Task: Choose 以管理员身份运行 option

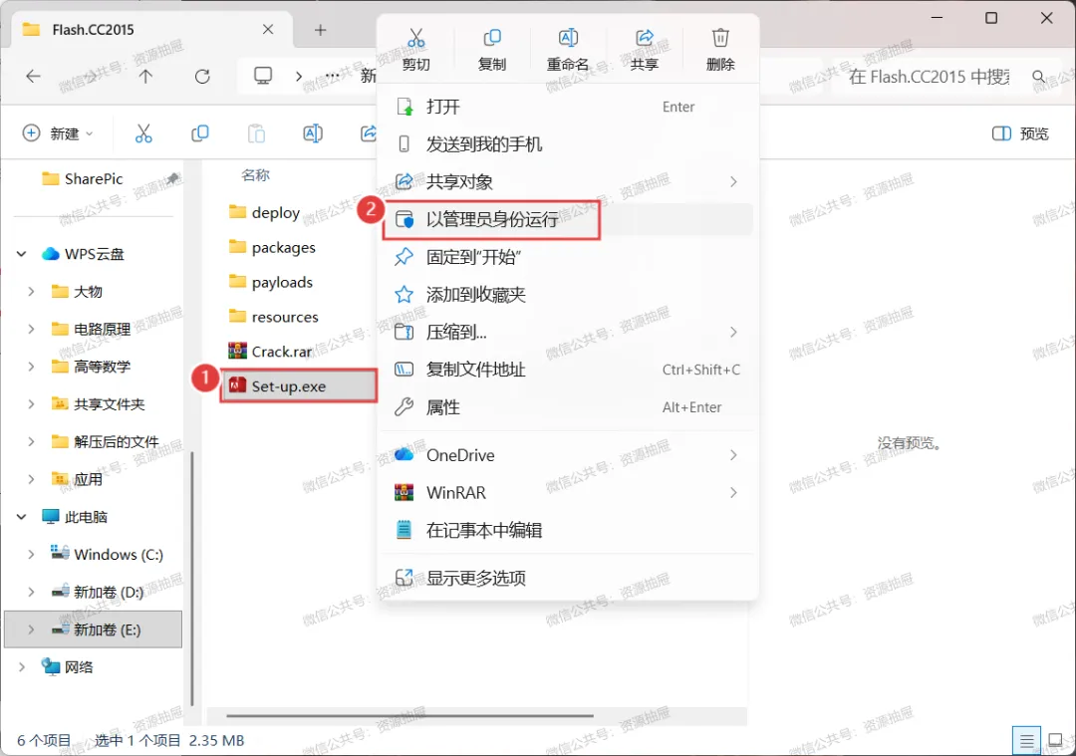Action: click(568, 219)
